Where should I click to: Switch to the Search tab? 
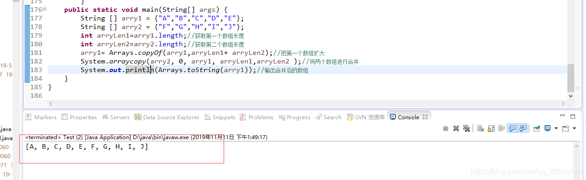click(328, 117)
